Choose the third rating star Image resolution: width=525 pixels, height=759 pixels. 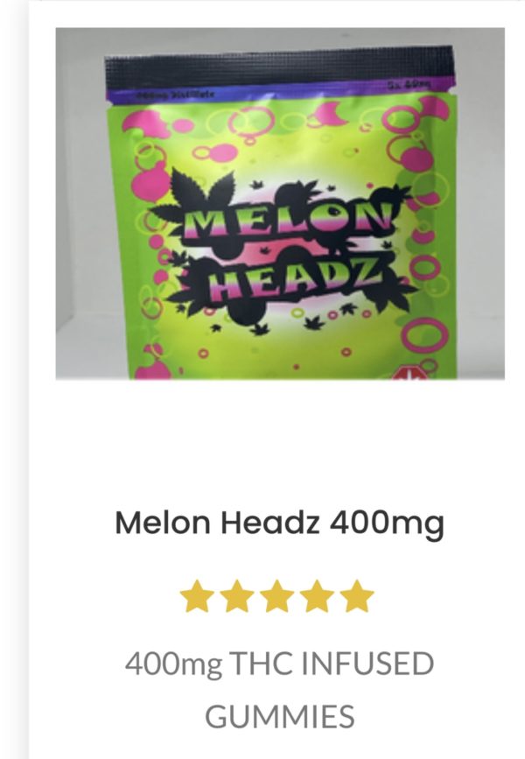click(277, 596)
